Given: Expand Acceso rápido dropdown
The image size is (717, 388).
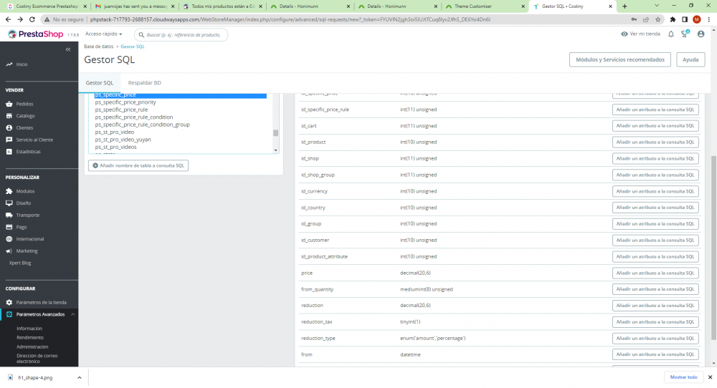Looking at the screenshot, I should click(x=104, y=34).
